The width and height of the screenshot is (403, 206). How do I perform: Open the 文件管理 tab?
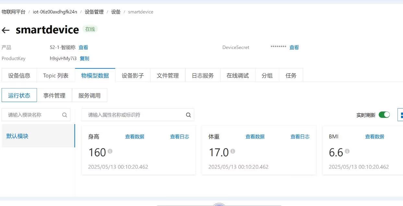168,75
